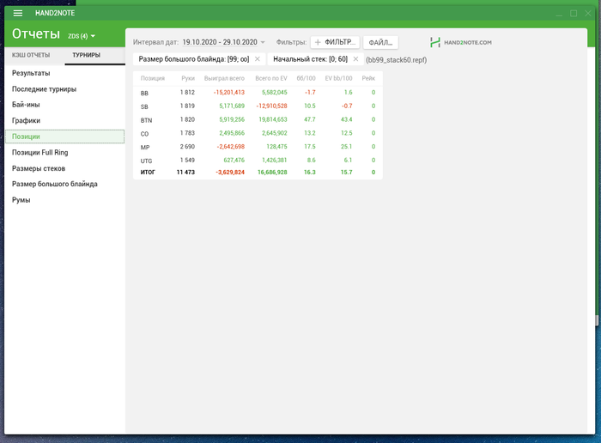Select the Позиции report item
The image size is (601, 443).
64,137
